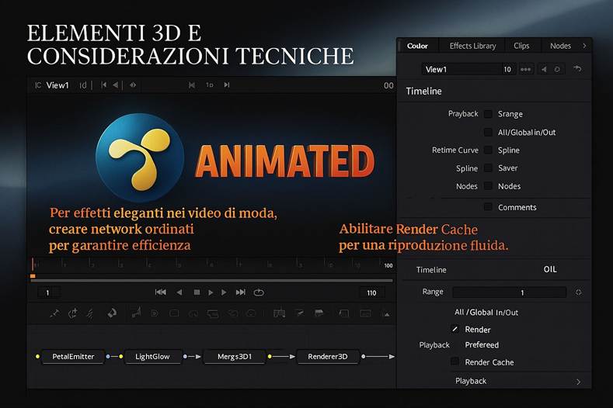Image resolution: width=613 pixels, height=408 pixels.
Task: Select the PetalEmitter node
Action: (73, 357)
